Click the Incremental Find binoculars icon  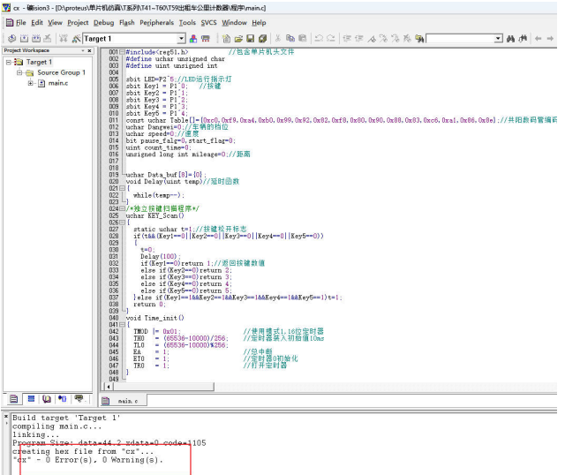(523, 39)
